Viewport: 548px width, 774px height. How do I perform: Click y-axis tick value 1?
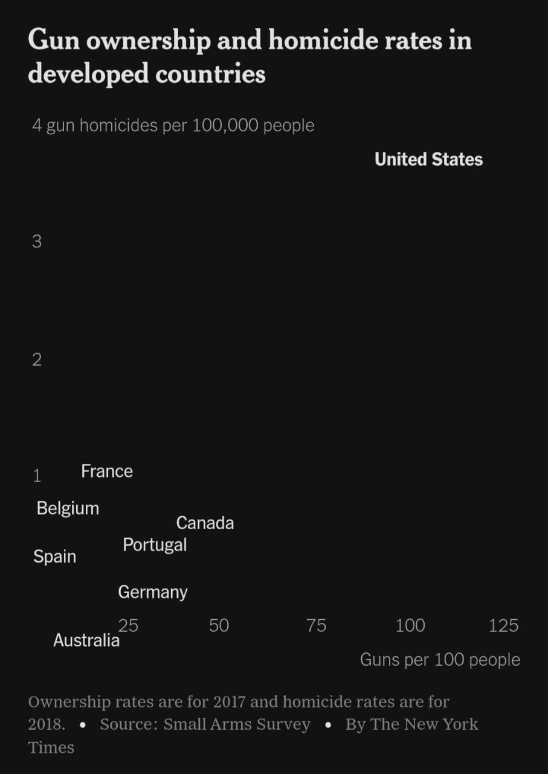[x=37, y=476]
